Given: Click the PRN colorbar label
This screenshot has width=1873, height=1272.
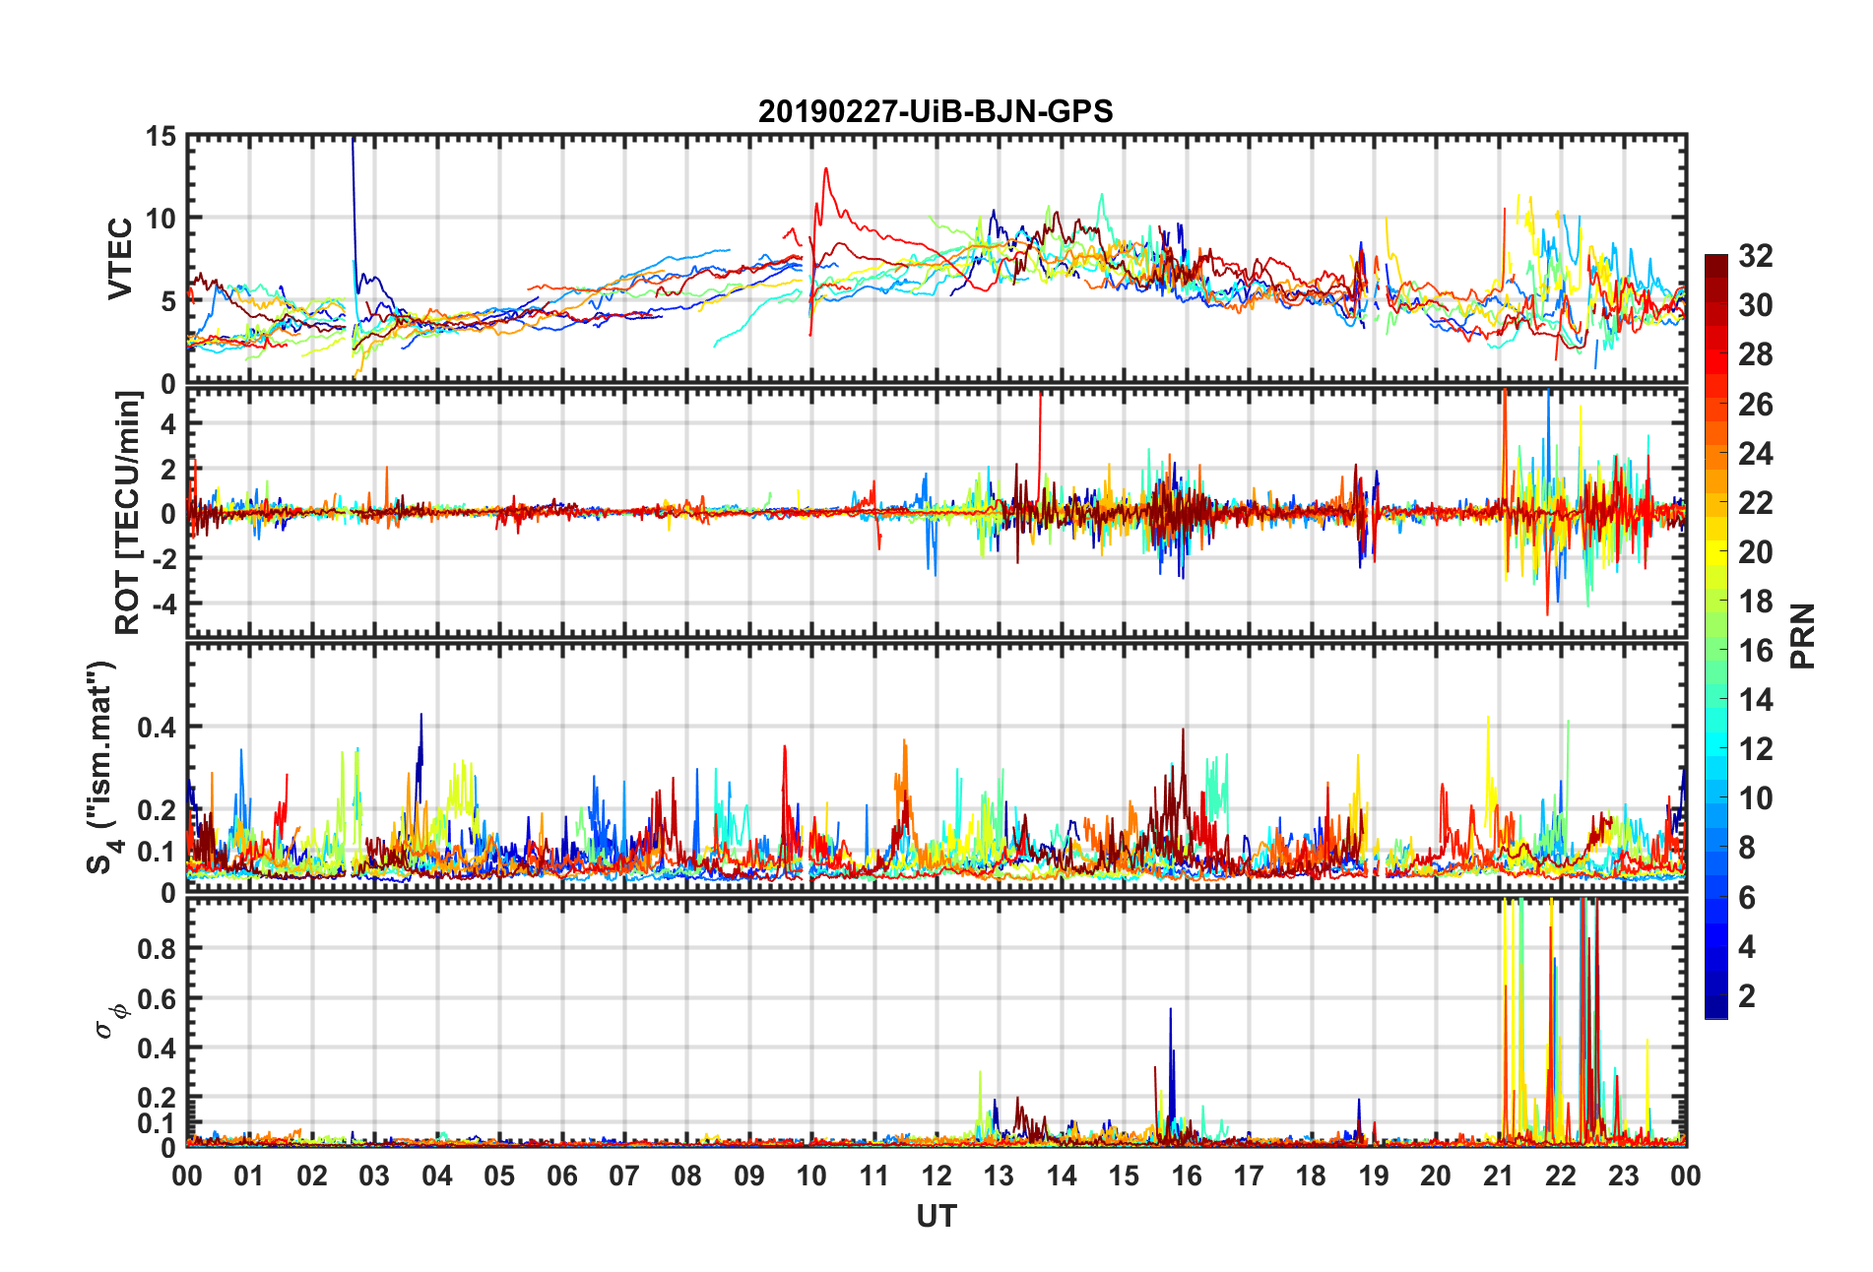Looking at the screenshot, I should point(1803,636).
